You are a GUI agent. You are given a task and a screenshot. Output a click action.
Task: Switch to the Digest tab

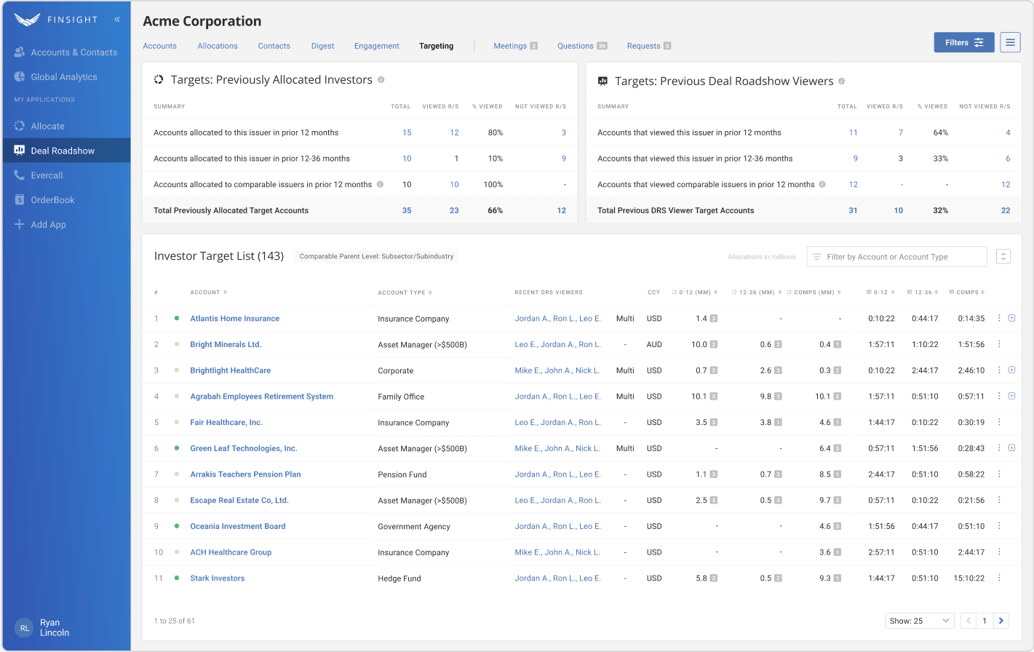click(322, 46)
